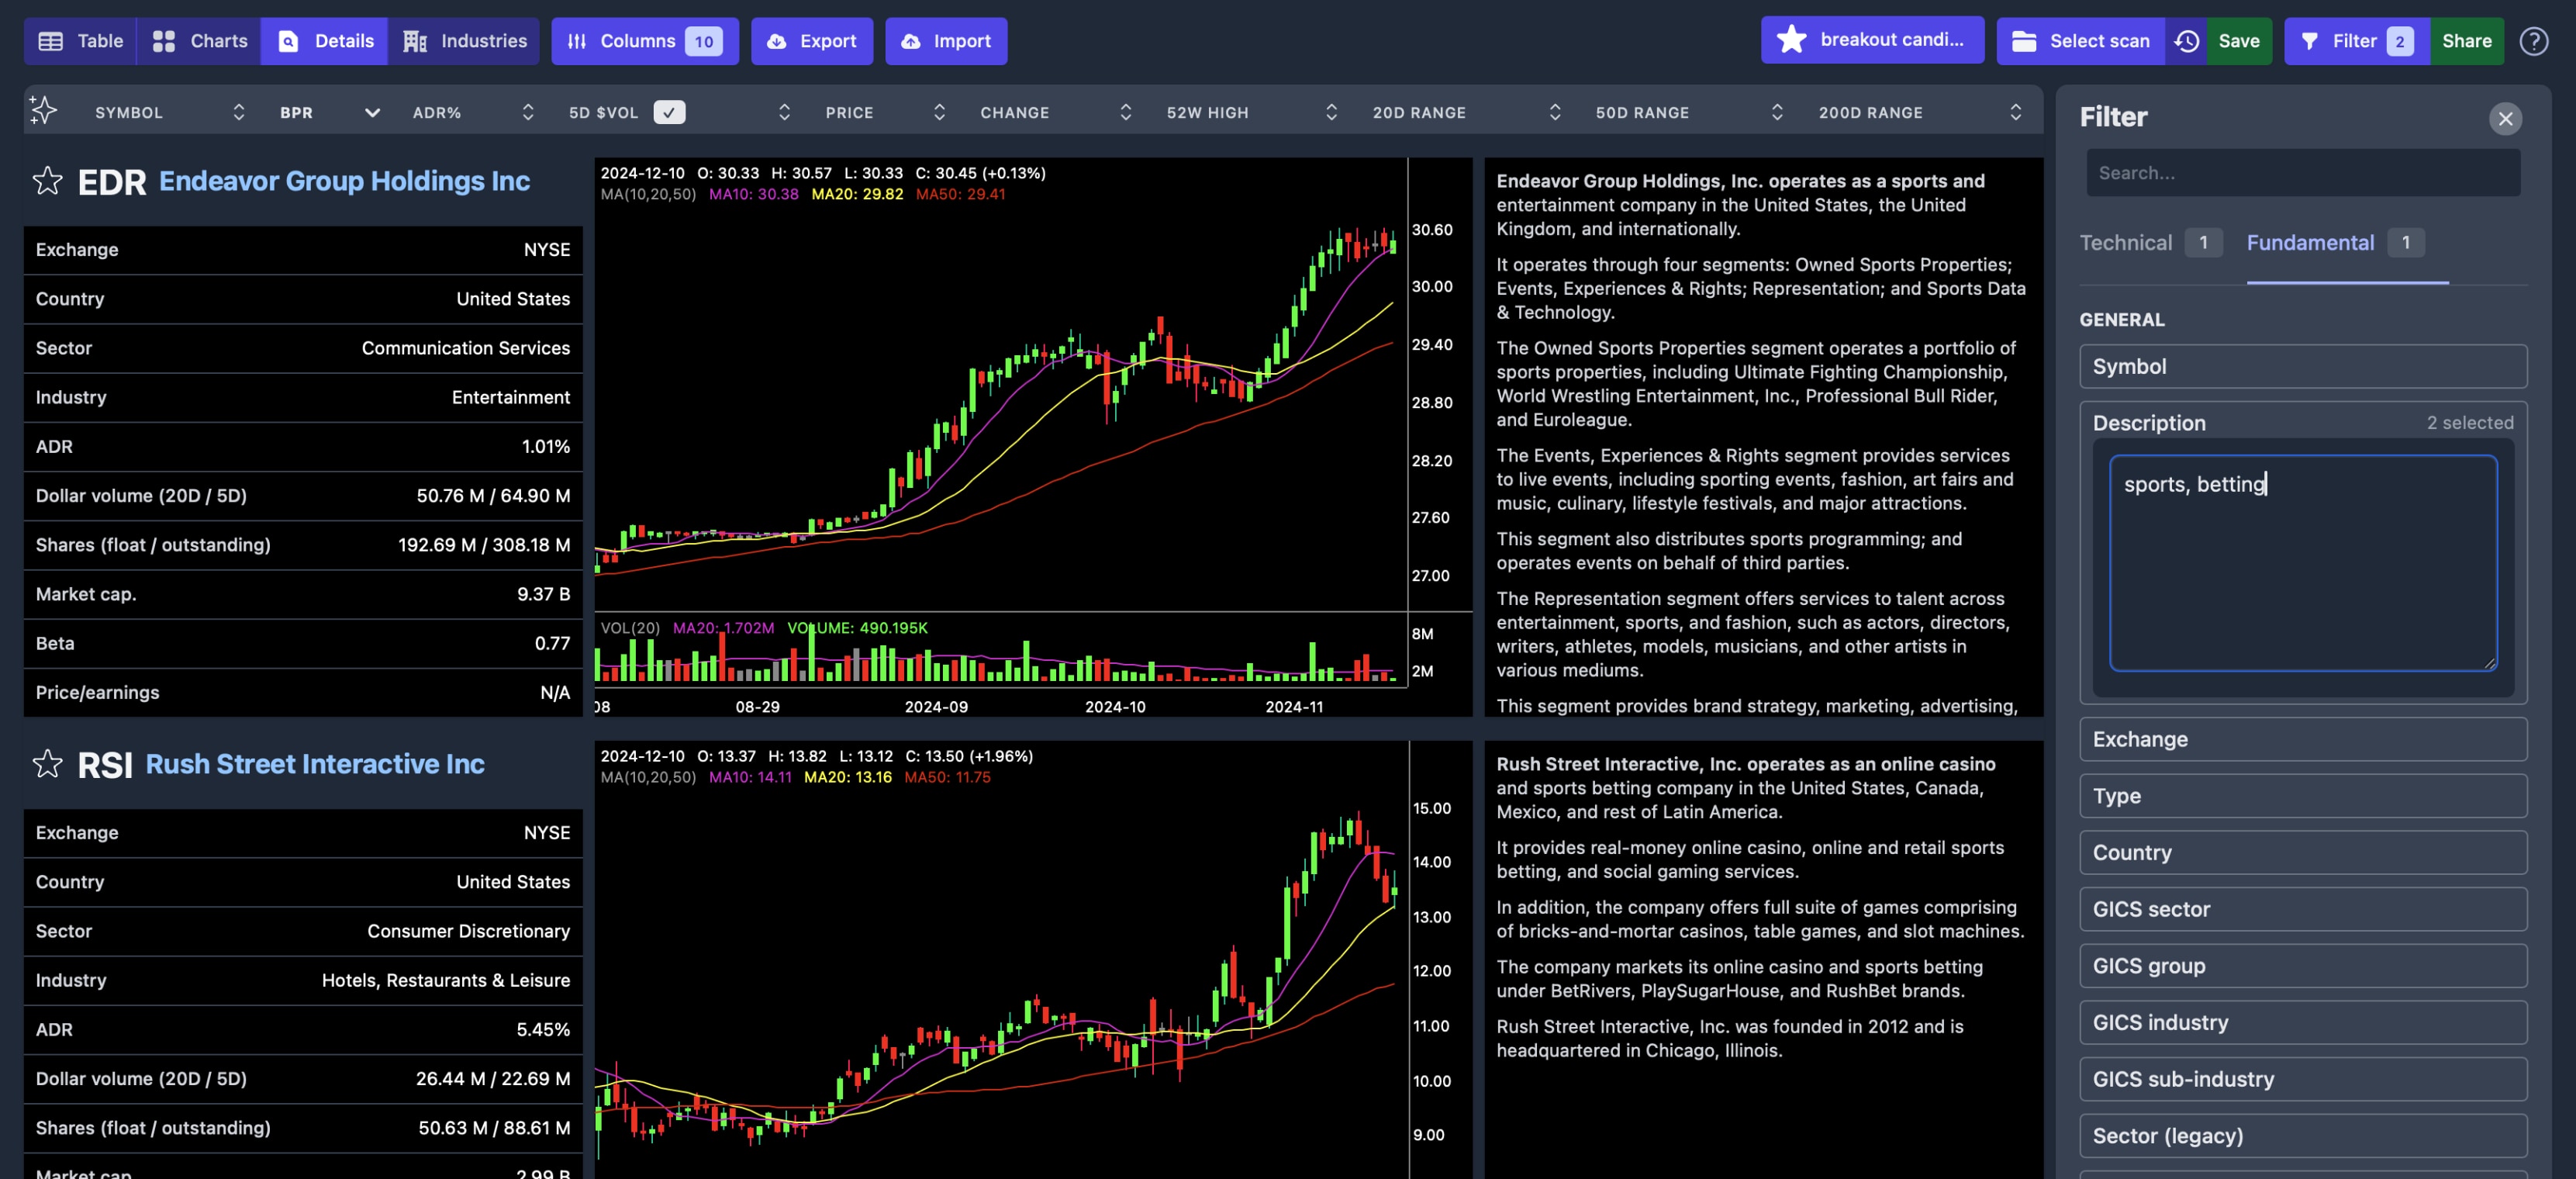
Task: Click EDR Sector 'Communication Services' value
Action: pos(465,348)
